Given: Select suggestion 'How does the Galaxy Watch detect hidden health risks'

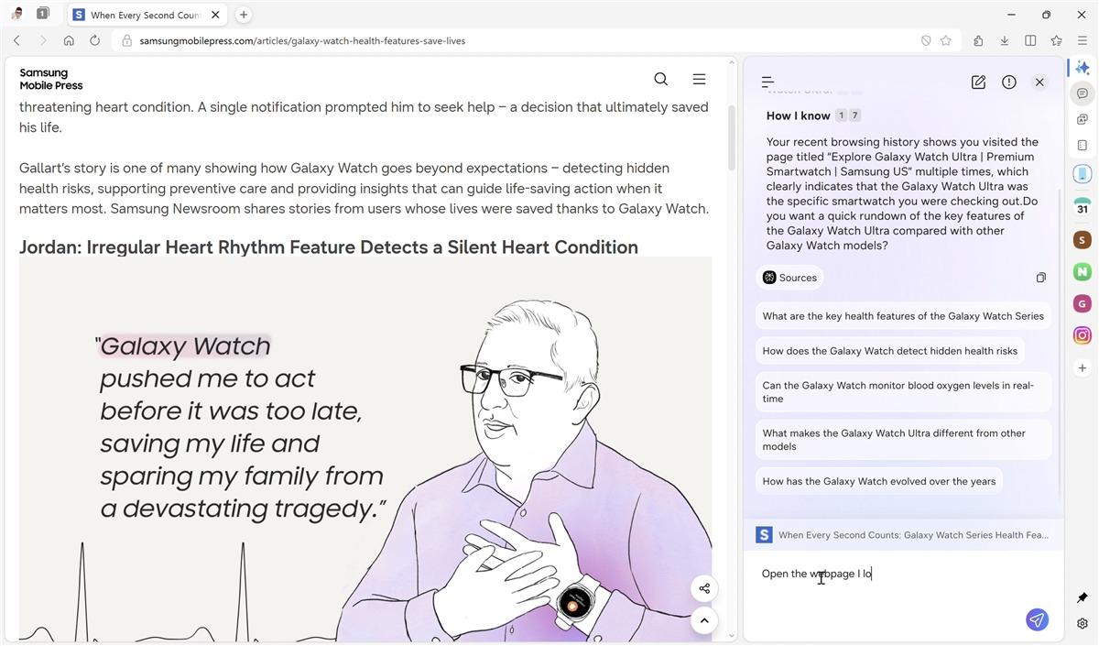Looking at the screenshot, I should pyautogui.click(x=890, y=351).
